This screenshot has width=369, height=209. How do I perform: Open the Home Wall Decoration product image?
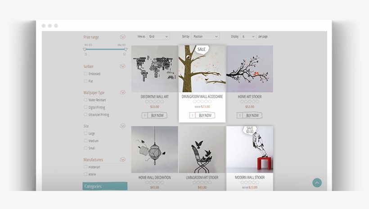point(155,150)
